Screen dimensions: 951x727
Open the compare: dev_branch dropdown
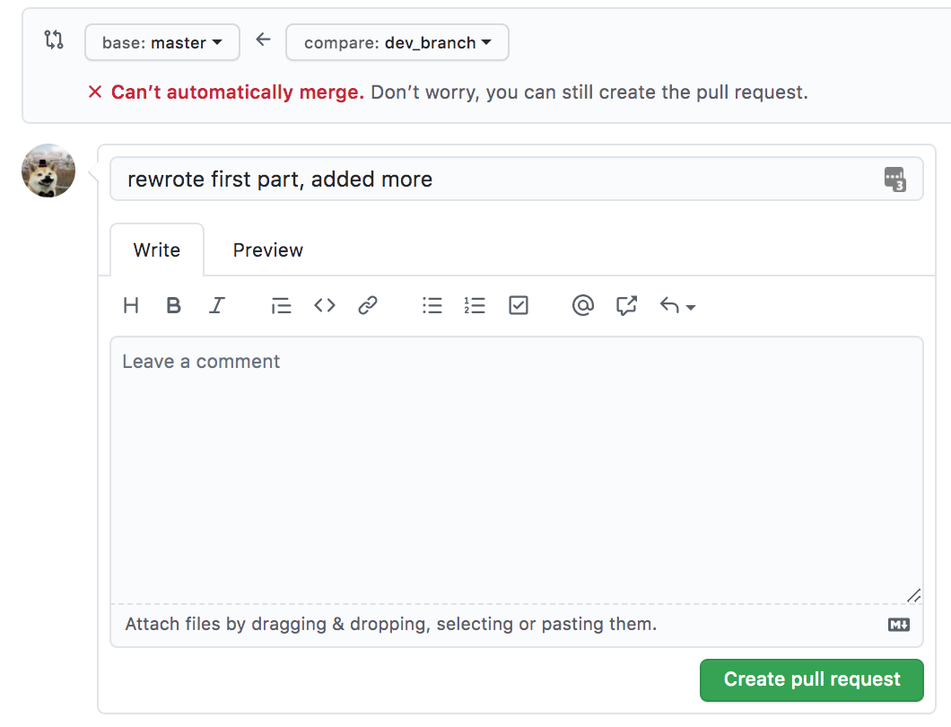coord(397,43)
